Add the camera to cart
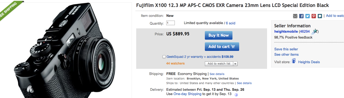Screen dimensions: 344x98 pyautogui.click(x=222, y=47)
